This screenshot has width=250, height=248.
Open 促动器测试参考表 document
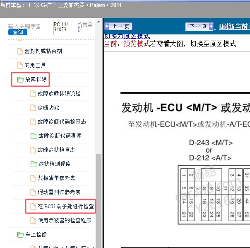(59, 192)
